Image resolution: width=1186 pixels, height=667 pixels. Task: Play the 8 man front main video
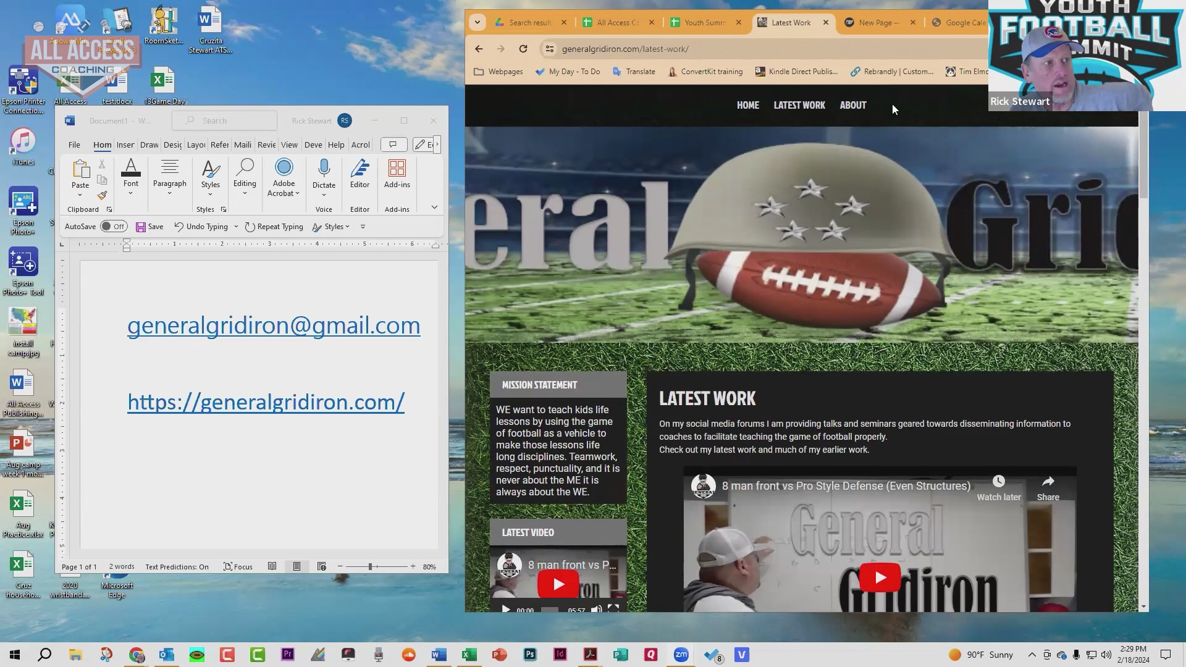880,577
